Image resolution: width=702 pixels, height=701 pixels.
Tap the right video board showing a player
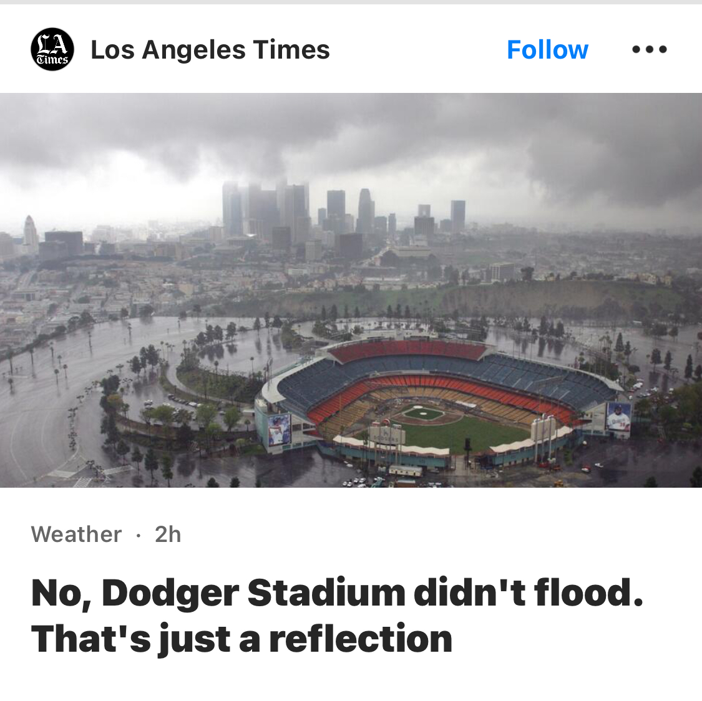[x=618, y=417]
